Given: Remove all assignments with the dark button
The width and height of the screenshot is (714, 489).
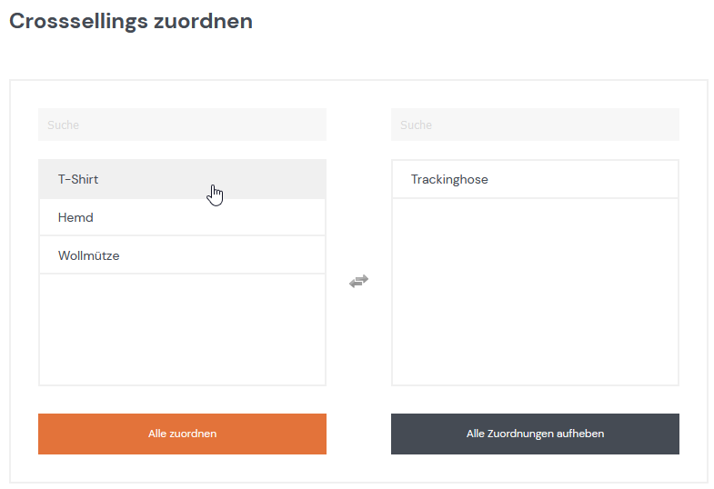Looking at the screenshot, I should [535, 434].
